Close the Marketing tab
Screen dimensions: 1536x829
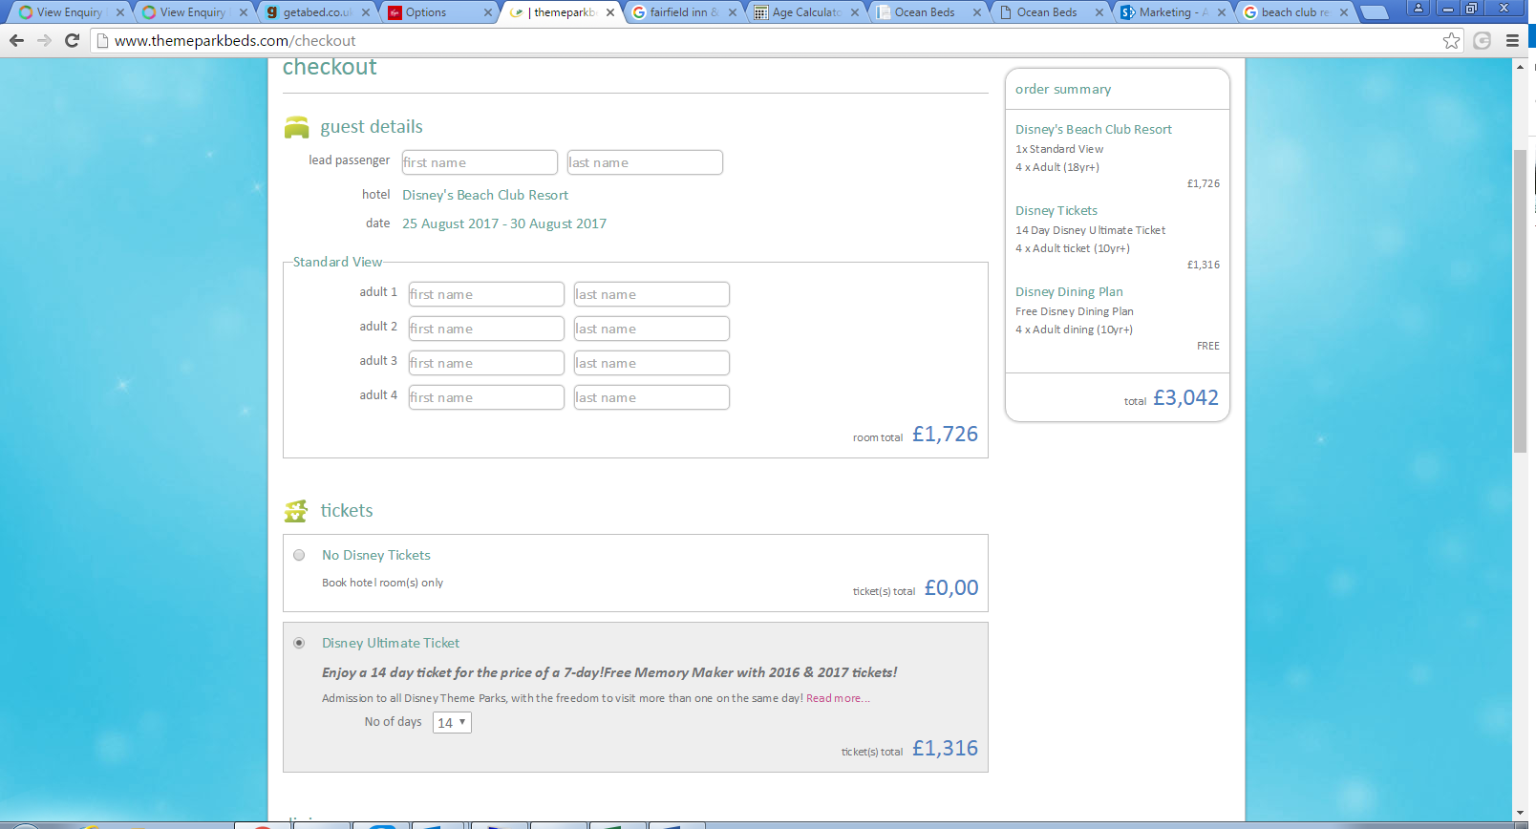pos(1222,12)
